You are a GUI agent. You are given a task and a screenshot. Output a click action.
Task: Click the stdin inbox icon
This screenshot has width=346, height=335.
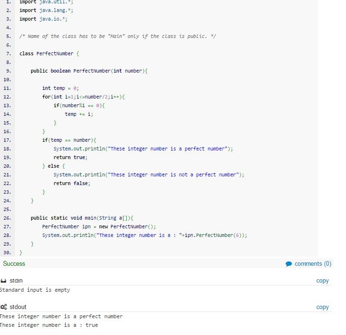click(x=3, y=281)
